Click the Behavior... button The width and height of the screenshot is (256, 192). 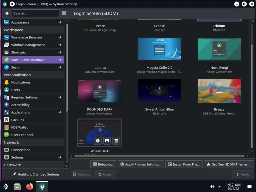pos(103,164)
